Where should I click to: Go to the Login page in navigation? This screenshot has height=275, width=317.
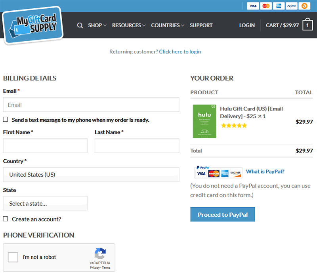click(x=247, y=25)
